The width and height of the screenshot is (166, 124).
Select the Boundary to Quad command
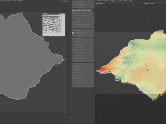pyautogui.click(x=83, y=61)
